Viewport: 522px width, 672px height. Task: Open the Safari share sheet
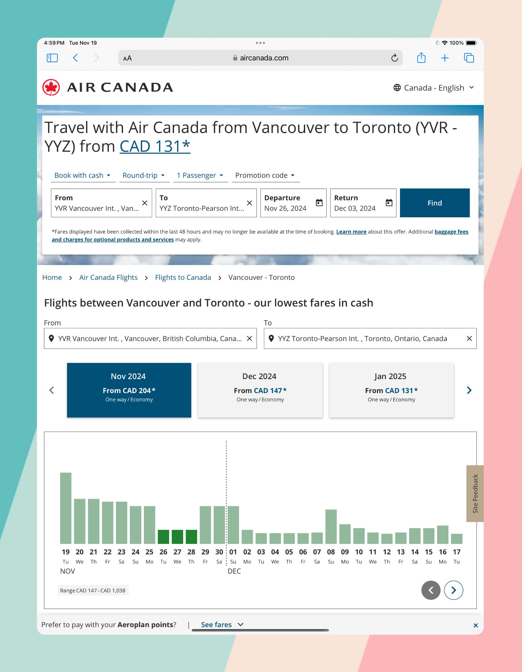pos(421,58)
